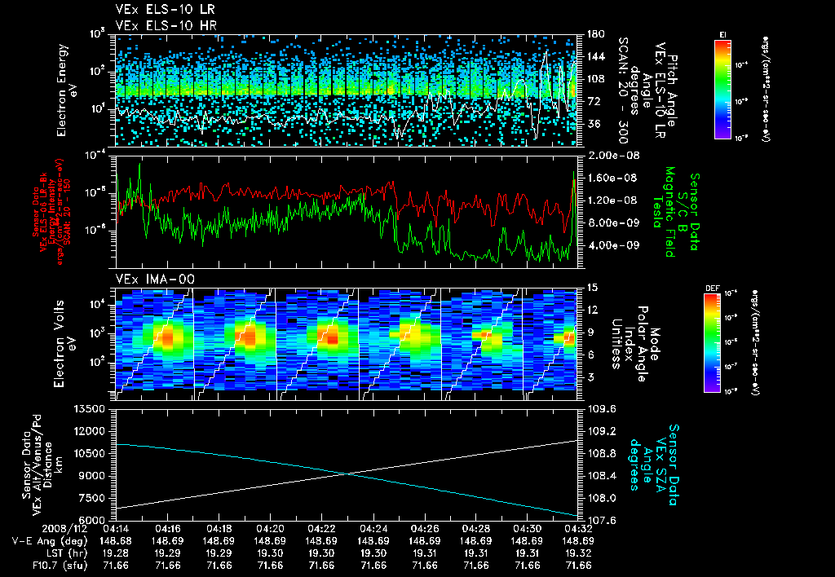This screenshot has width=835, height=577.
Task: Click the 04:26 time tick label
Action: point(424,529)
